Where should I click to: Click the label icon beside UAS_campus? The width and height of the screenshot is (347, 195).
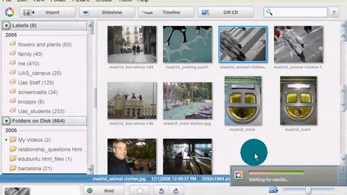(13, 72)
